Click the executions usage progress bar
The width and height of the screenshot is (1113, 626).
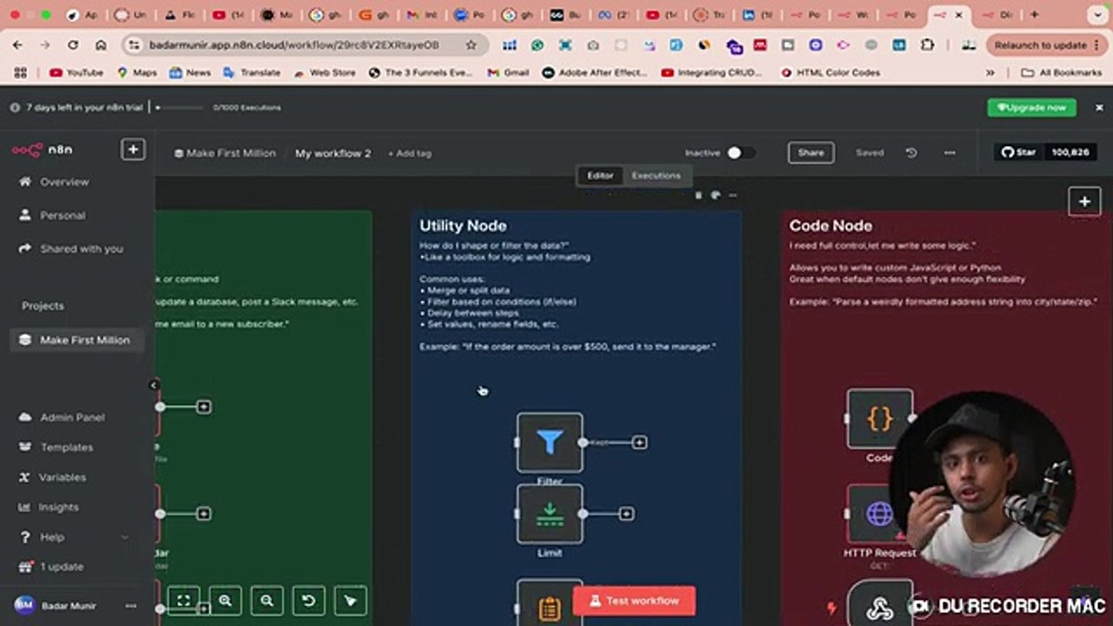[181, 108]
